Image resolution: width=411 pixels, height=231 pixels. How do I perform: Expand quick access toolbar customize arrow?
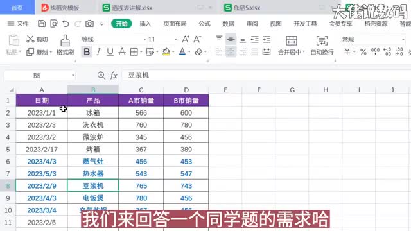[101, 24]
